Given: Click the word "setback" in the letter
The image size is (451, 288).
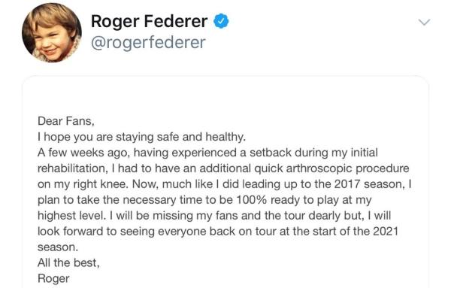Looking at the screenshot, I should pos(271,153).
